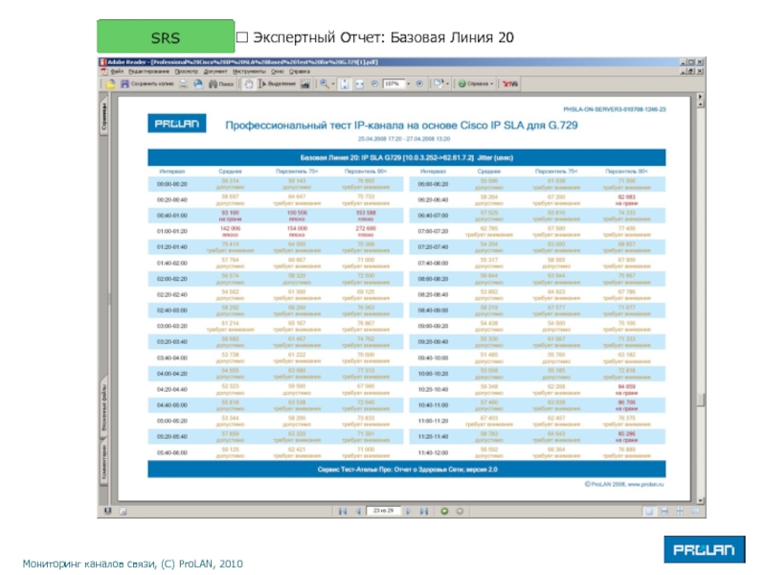766x575 pixels.
Task: Open the rotate view dropdown arrow
Action: click(447, 84)
